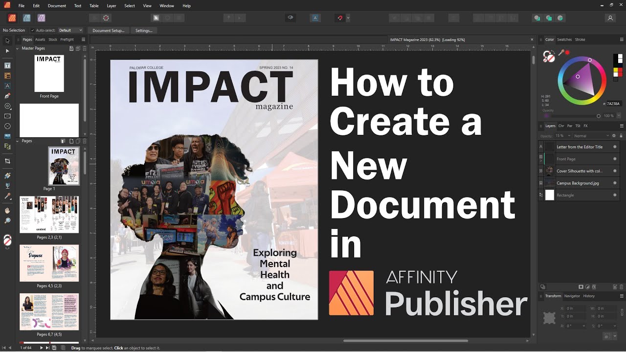Hide the Campus Background.jpg layer
626x352 pixels.
pyautogui.click(x=615, y=183)
